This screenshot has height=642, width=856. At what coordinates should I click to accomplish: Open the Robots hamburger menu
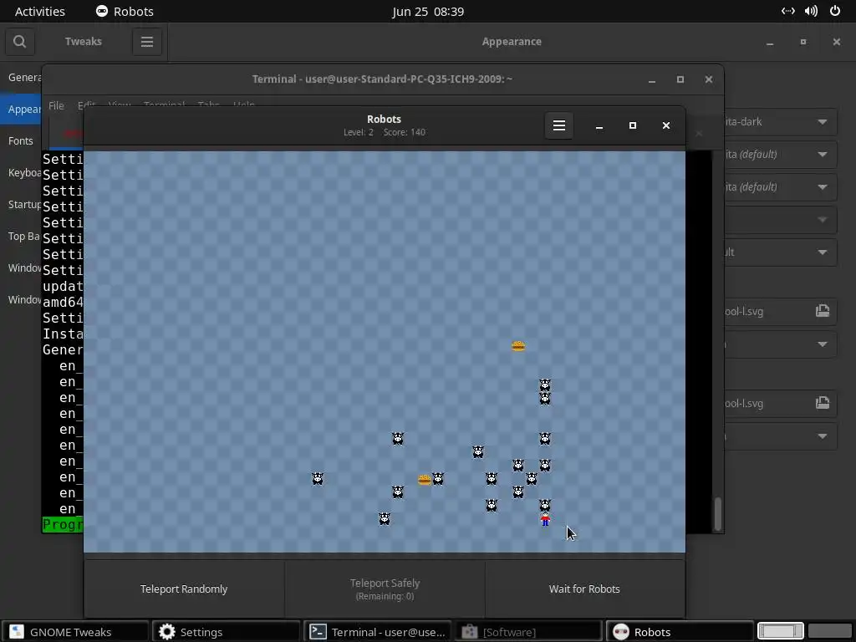(x=559, y=125)
